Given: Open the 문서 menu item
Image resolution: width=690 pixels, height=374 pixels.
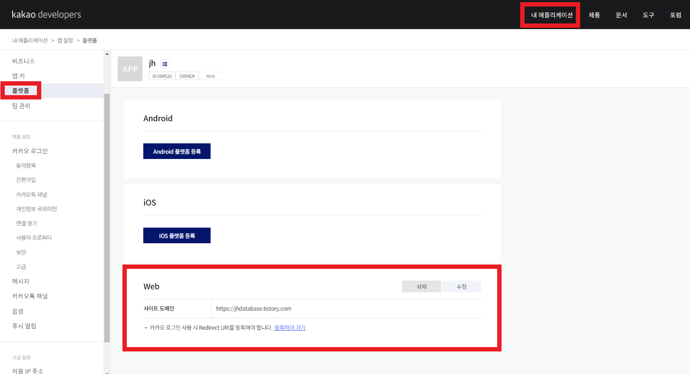Looking at the screenshot, I should click(x=621, y=15).
